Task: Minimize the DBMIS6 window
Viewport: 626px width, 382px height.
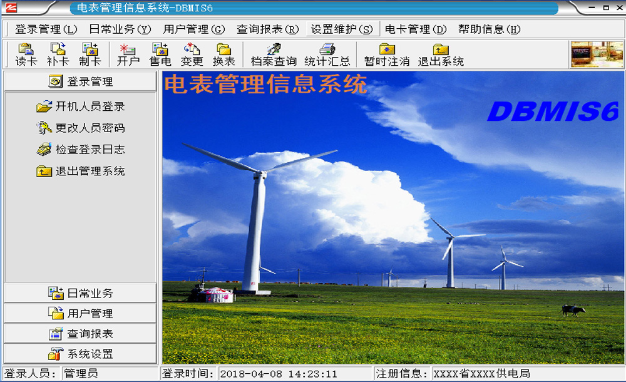Action: pyautogui.click(x=592, y=8)
